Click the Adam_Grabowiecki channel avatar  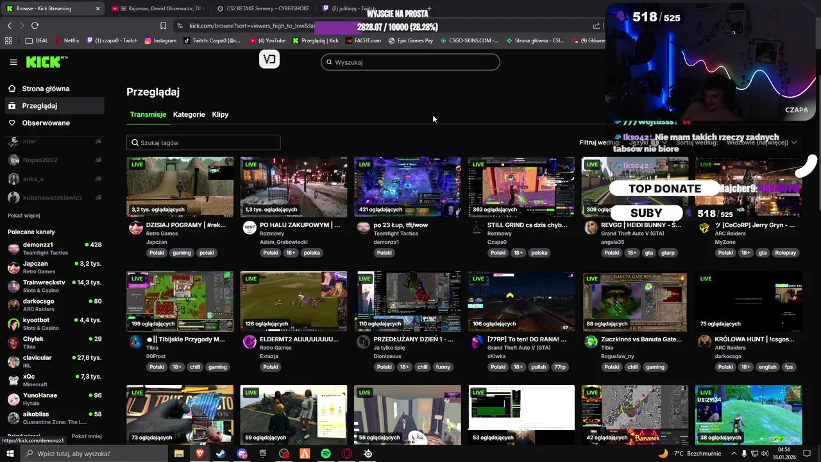click(250, 228)
